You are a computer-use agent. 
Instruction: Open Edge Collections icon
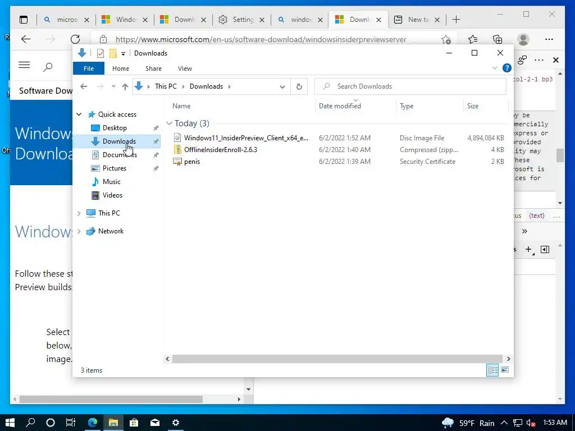pos(498,39)
